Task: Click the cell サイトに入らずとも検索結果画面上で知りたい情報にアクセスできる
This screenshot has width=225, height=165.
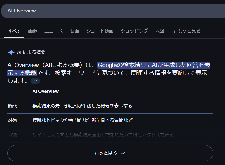Action: (x=103, y=135)
